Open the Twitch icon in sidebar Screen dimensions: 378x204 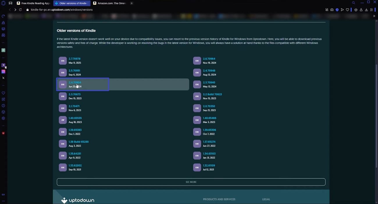[x=3, y=65]
